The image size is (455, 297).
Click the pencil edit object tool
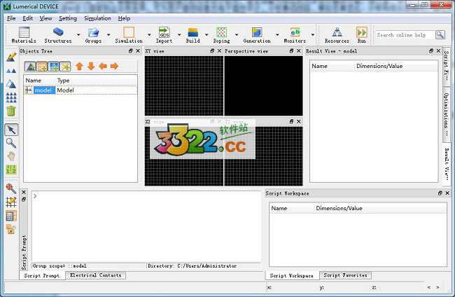point(11,57)
